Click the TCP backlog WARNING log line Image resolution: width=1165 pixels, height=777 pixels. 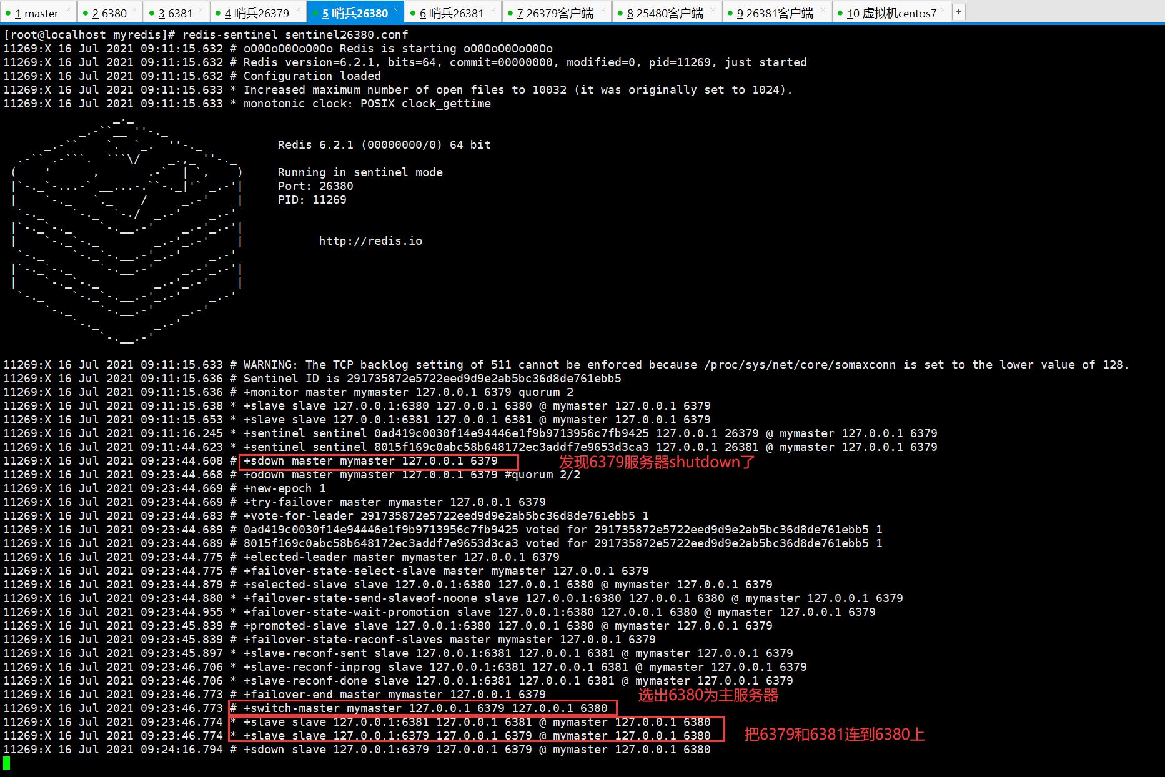(x=566, y=365)
